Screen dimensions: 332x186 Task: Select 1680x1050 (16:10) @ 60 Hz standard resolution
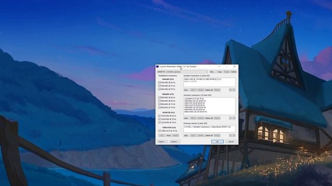(x=195, y=112)
